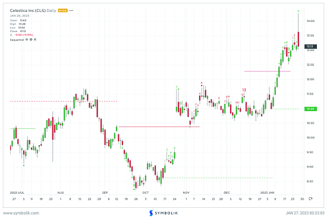Click the 9.00 price axis label
This screenshot has width=327, height=218.
pos(310,167)
